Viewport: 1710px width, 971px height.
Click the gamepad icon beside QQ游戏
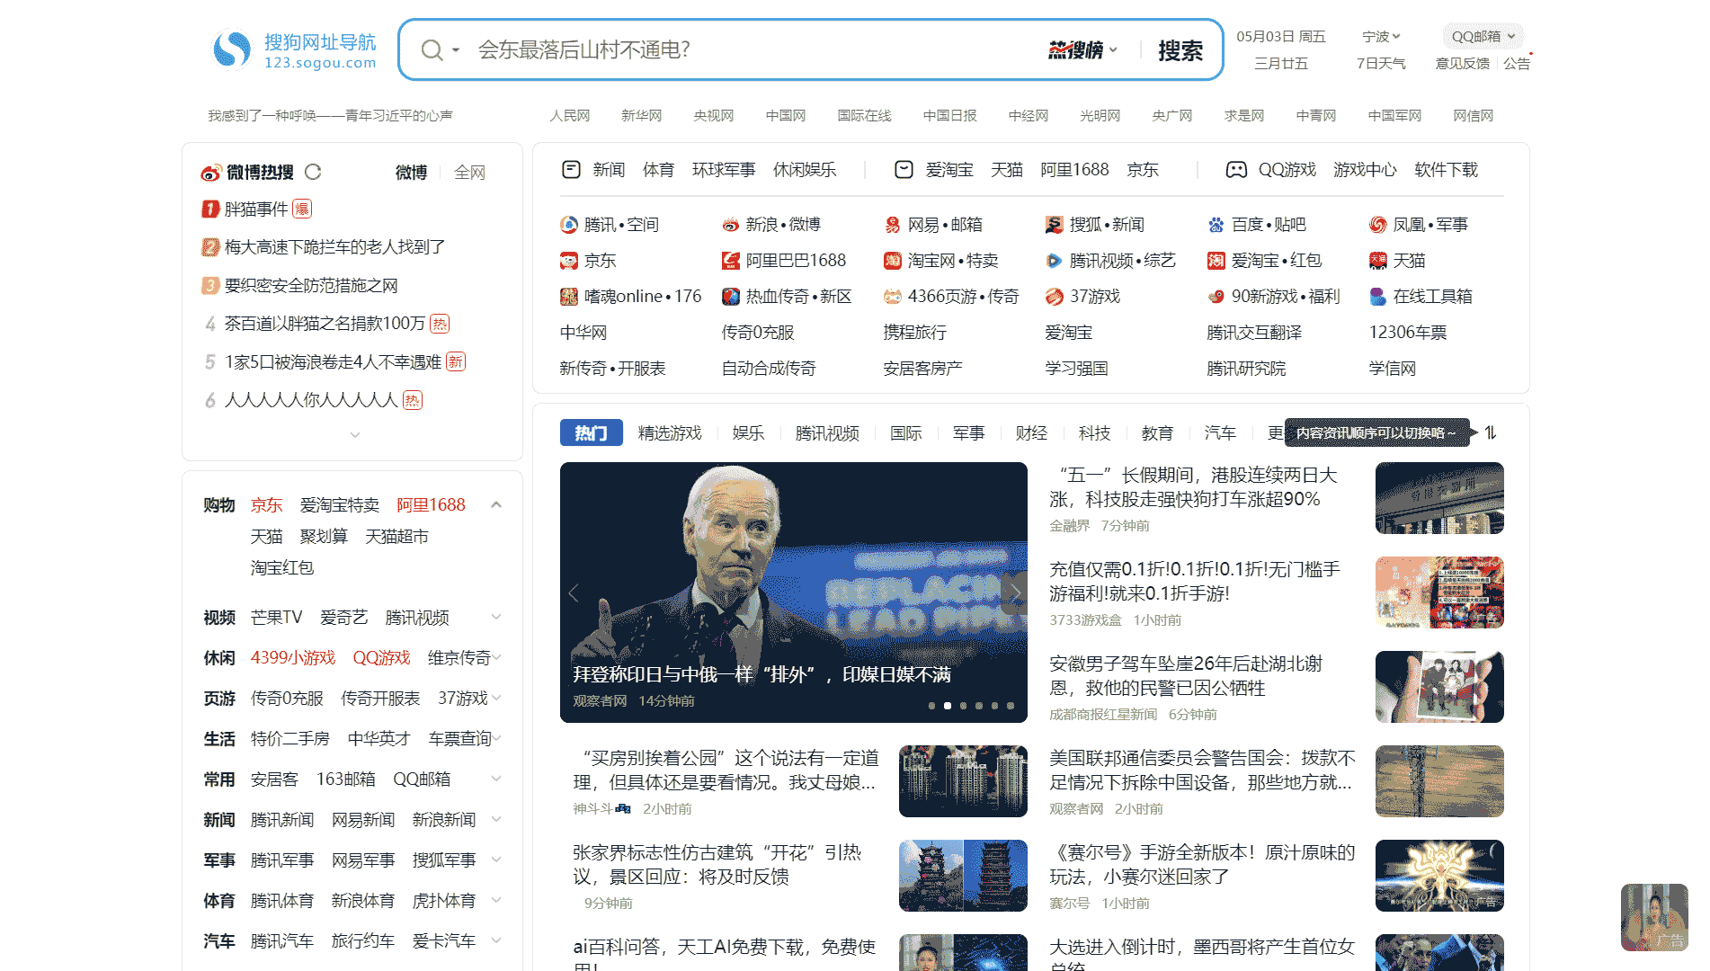(1237, 169)
